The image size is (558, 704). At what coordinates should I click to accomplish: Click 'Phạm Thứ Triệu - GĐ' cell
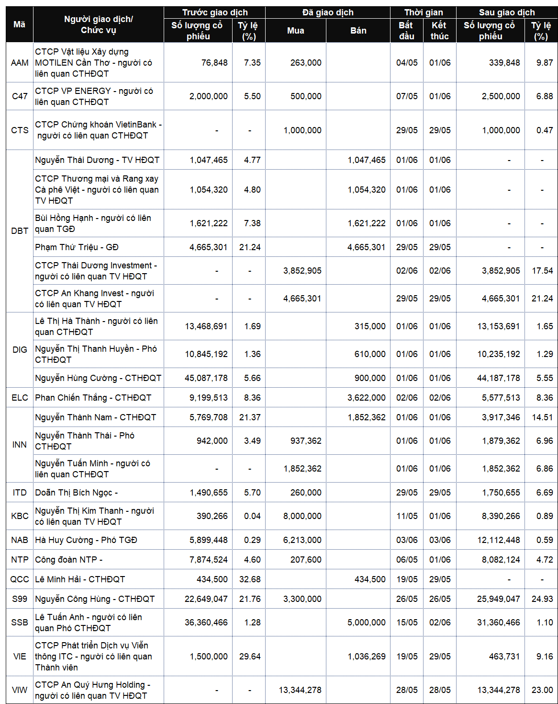[99, 247]
